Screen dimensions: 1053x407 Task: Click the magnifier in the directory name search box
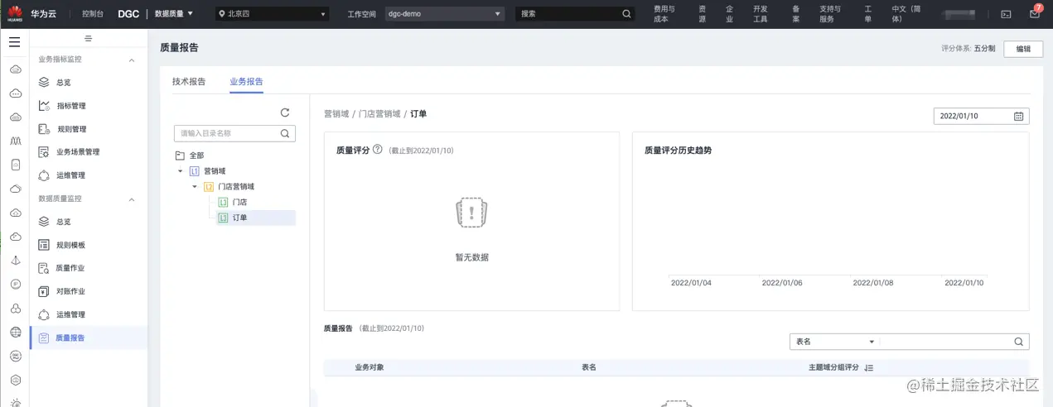point(285,133)
